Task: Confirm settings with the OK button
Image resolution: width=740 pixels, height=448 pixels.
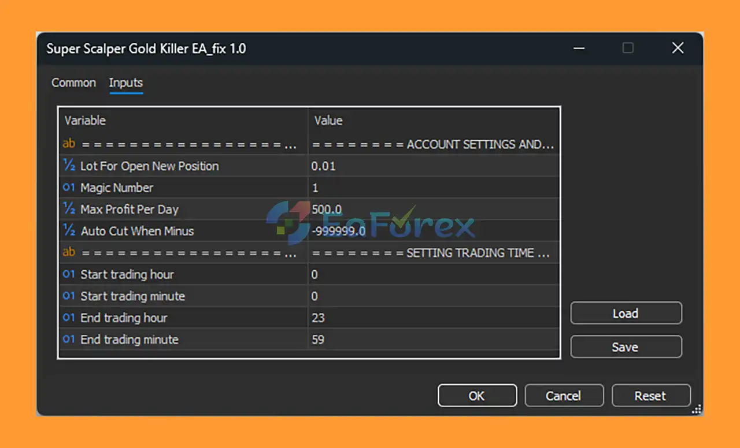Action: point(477,395)
